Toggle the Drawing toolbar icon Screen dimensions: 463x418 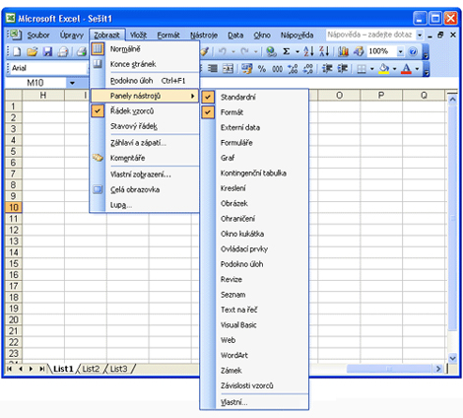point(359,51)
